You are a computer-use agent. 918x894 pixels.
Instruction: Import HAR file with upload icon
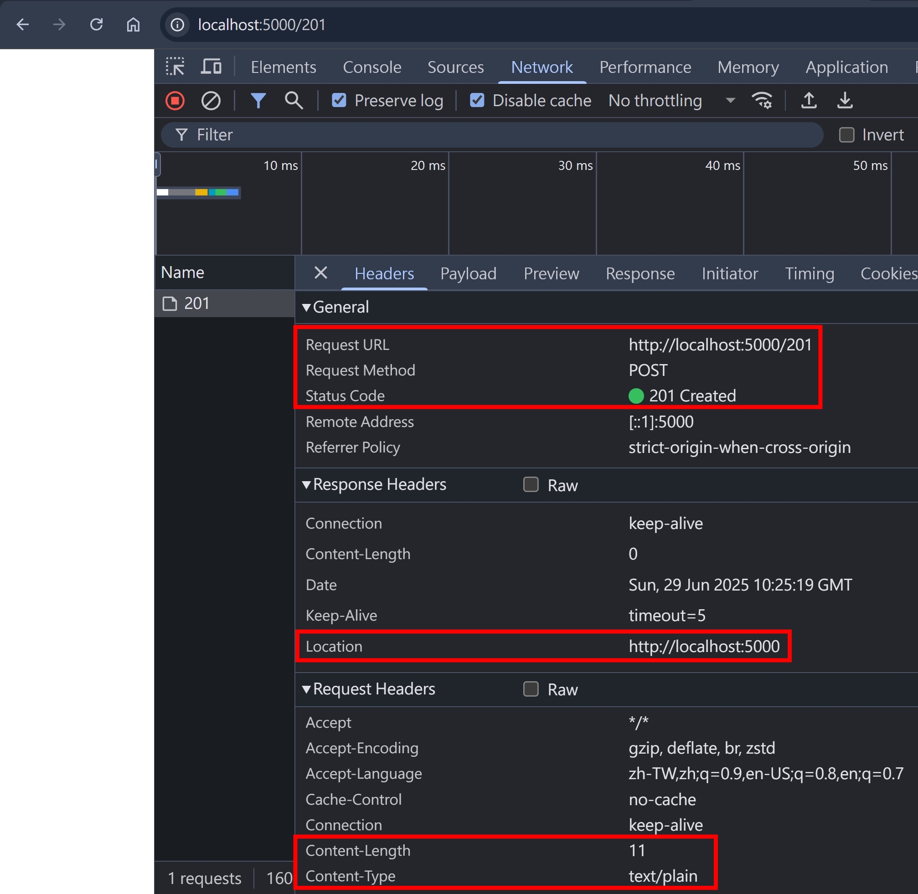809,101
